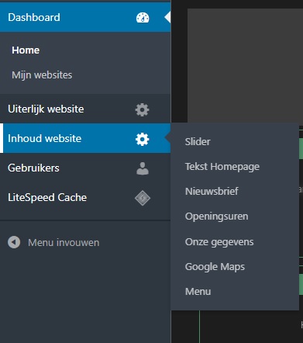Select Nieuwsbrief from the flyout
This screenshot has width=303, height=343.
(212, 192)
